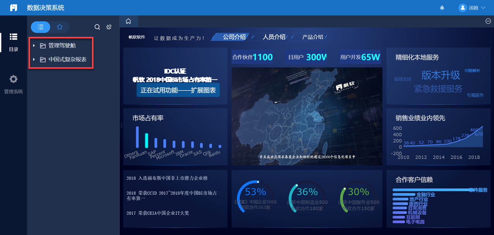The height and width of the screenshot is (235, 494).
Task: Click the 合作伙伴 1100 indicator
Action: coord(252,57)
